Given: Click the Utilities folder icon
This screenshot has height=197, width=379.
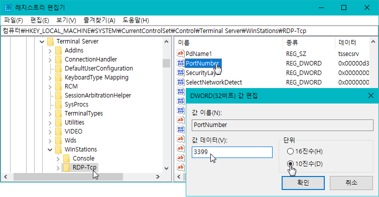Looking at the screenshot, I should click(58, 122).
